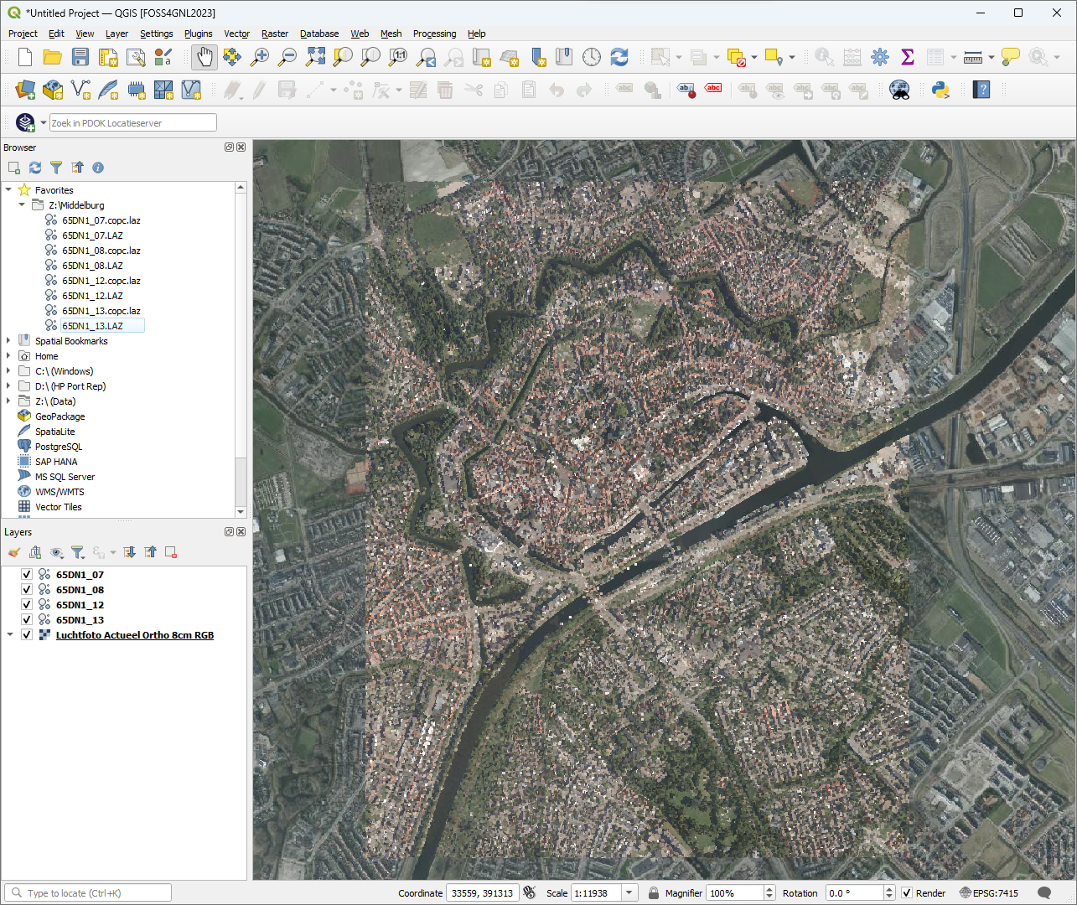The image size is (1077, 905).
Task: Hide the 65DN1_07 layer
Action: pos(25,574)
